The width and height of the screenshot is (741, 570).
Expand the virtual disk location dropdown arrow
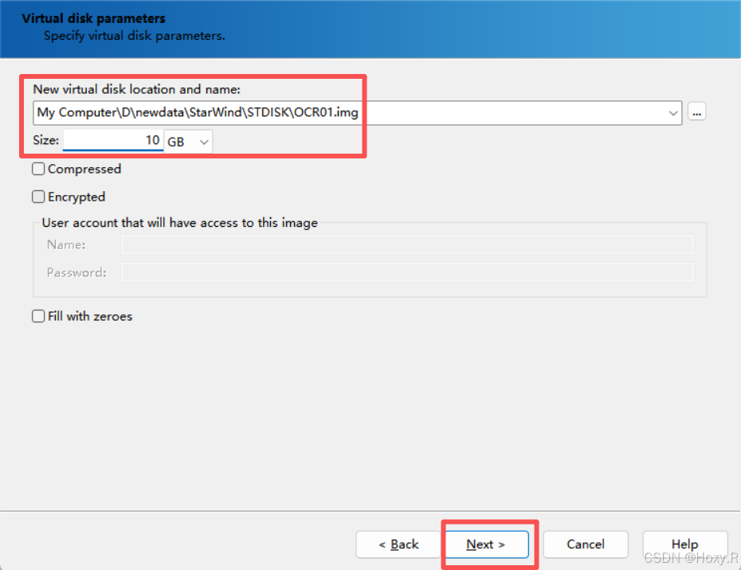[x=673, y=113]
